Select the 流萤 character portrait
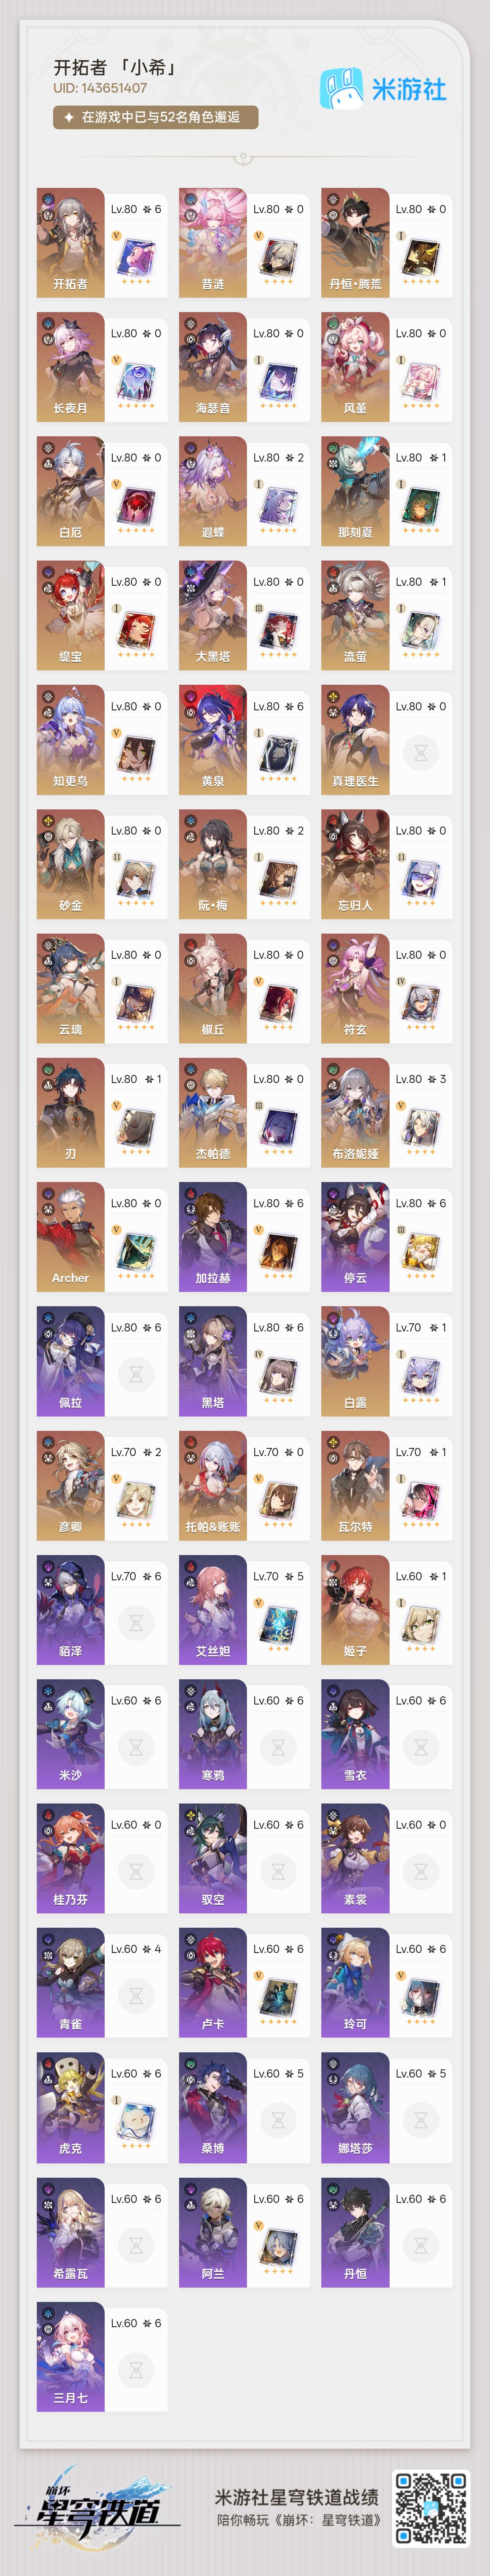The height and width of the screenshot is (2576, 490). [355, 614]
